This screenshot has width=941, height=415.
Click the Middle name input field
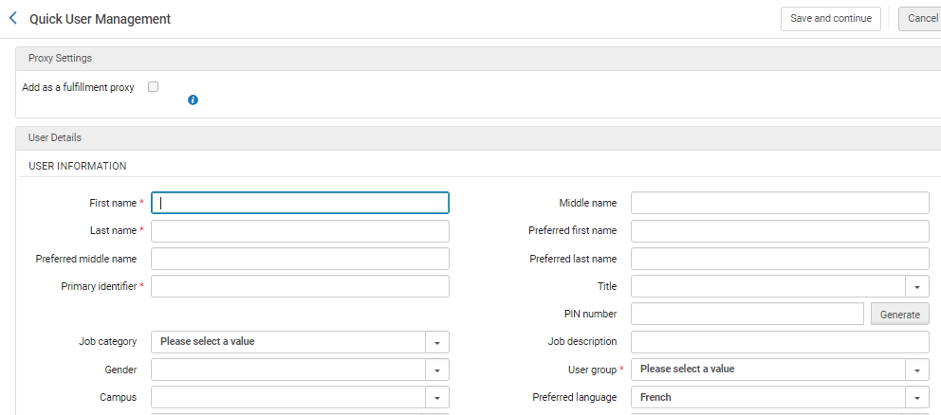[780, 203]
